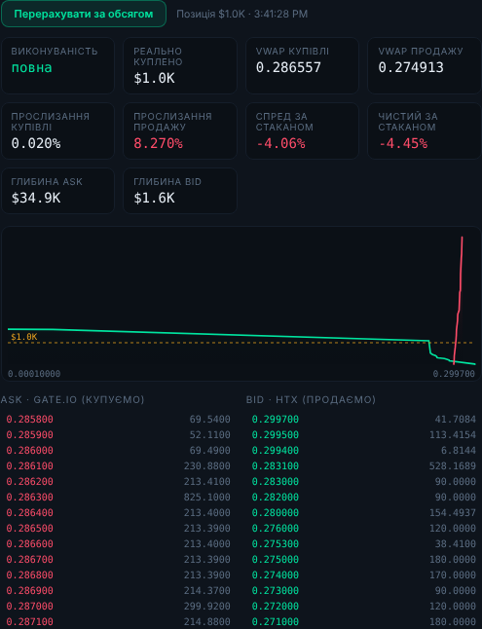Viewport: 482px width, 629px height.
Task: Select bid price 0.272000
Action: point(276,607)
